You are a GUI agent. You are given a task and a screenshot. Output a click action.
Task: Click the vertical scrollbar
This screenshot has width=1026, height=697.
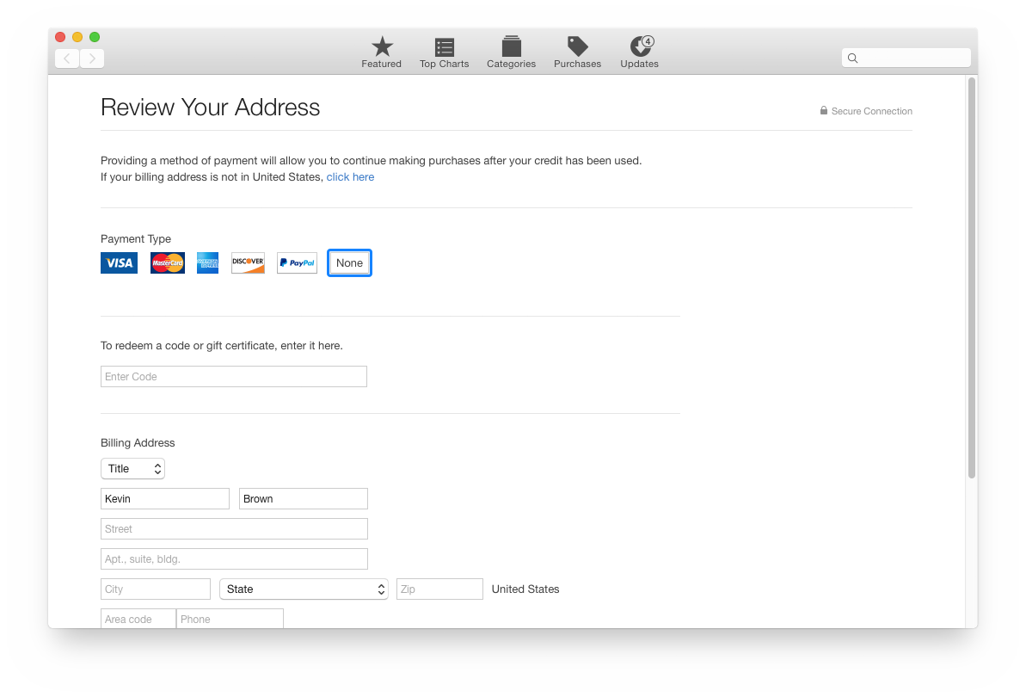(972, 277)
